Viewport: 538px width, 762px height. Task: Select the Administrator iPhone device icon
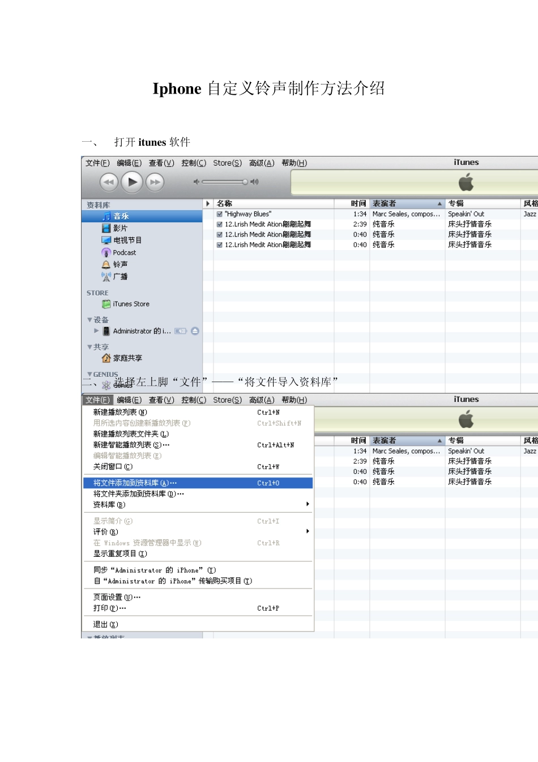tap(106, 331)
